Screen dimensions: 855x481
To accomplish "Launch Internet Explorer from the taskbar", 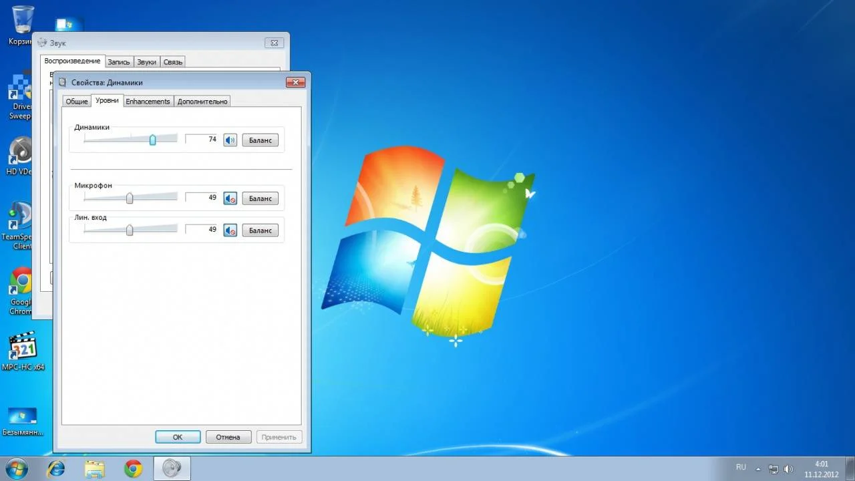I will pyautogui.click(x=56, y=469).
